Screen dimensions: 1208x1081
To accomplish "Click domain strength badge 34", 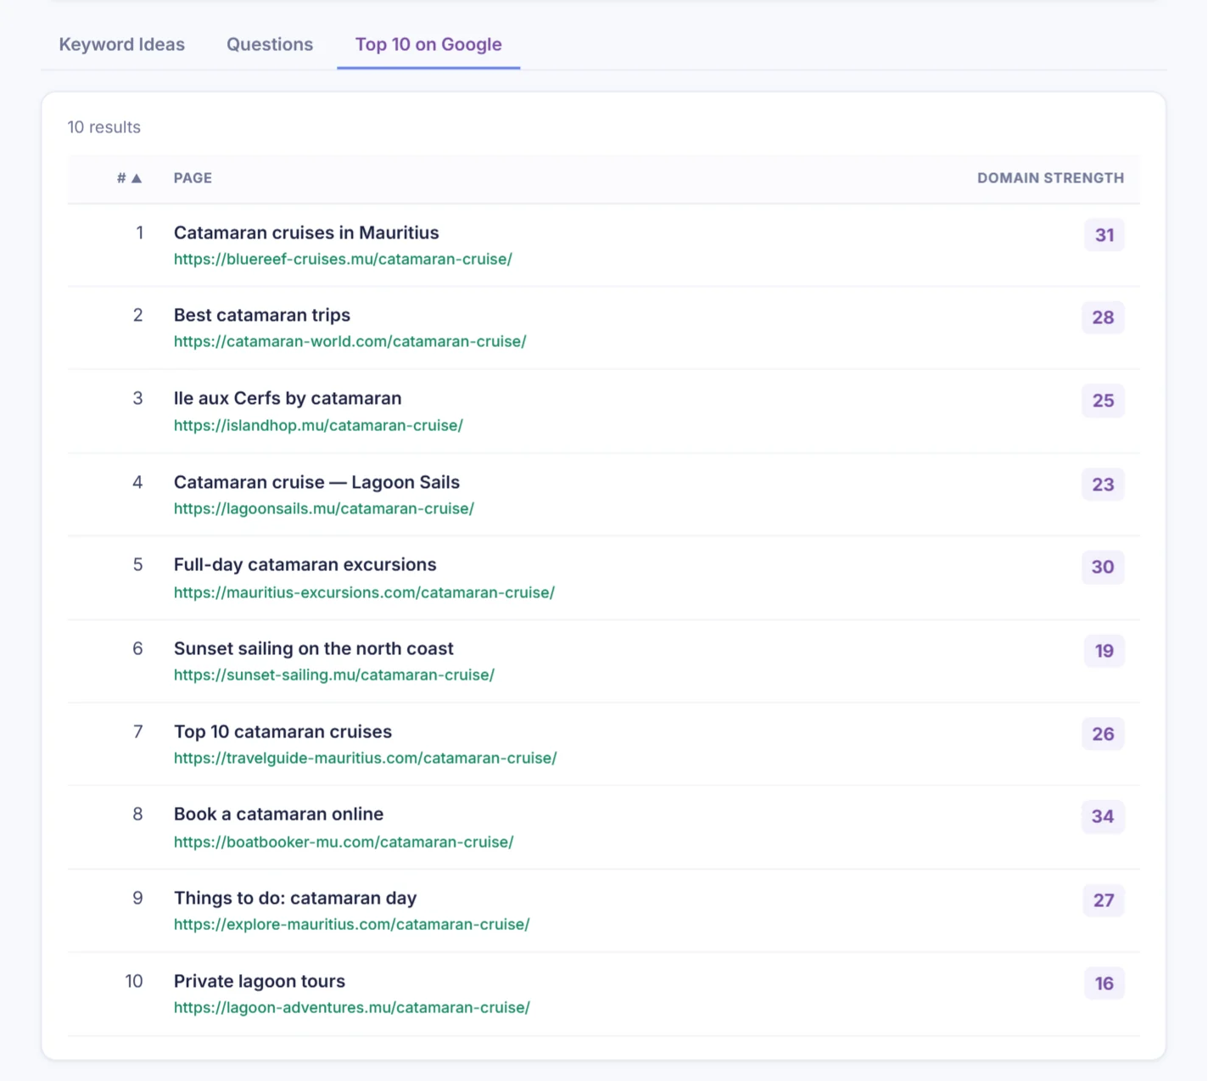I will point(1103,816).
